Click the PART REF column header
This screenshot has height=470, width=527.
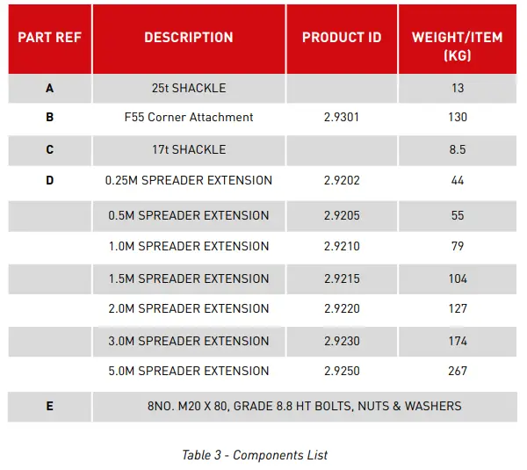click(49, 38)
